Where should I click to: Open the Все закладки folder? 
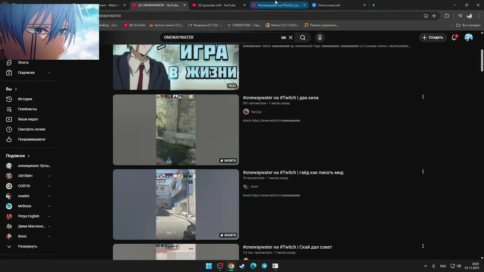point(468,25)
